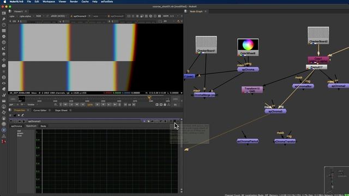Click the Keyer nodes toolbar icon
The height and width of the screenshot is (196, 349).
[4, 48]
